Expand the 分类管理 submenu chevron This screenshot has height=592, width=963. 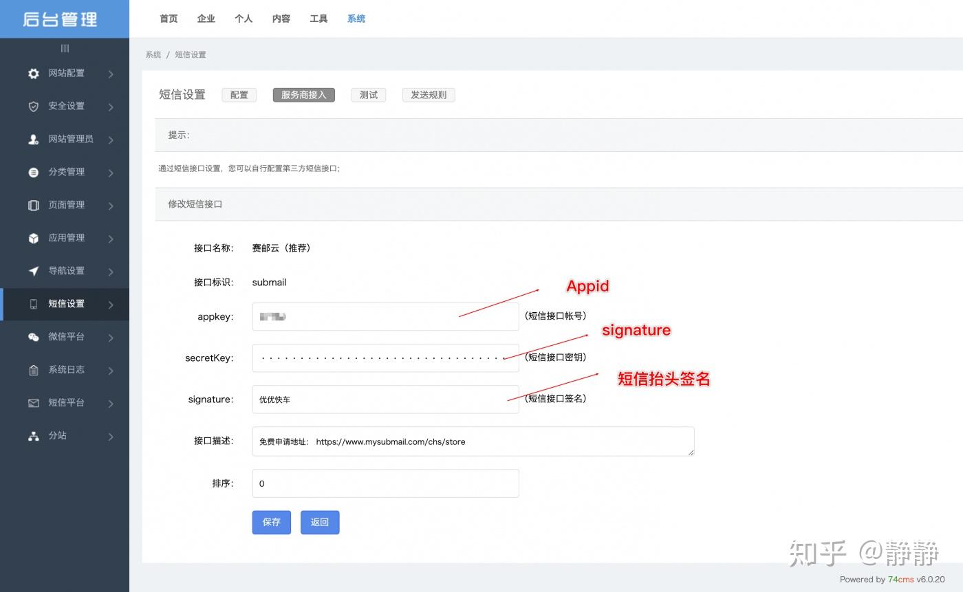[111, 173]
